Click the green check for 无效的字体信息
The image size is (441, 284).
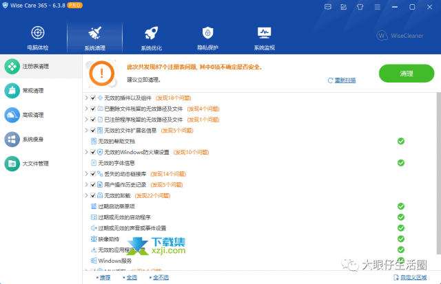tap(401, 163)
